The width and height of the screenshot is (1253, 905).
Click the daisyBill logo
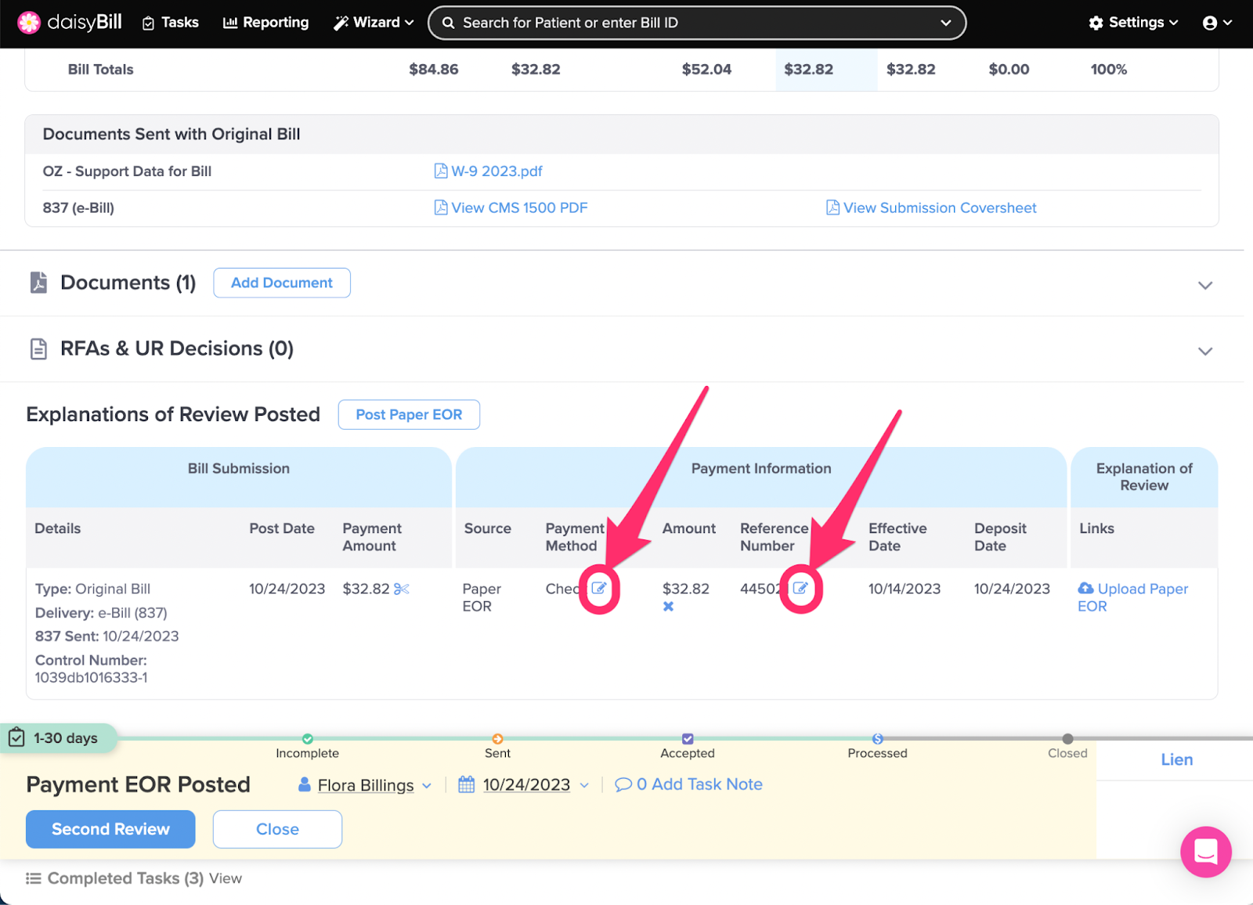[x=70, y=23]
